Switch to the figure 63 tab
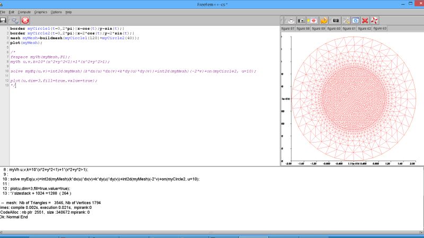Viewport: 424px width, 238px height. tap(380, 29)
